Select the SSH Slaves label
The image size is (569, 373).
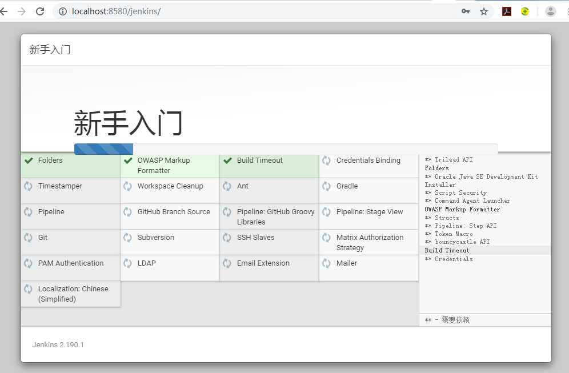coord(255,238)
